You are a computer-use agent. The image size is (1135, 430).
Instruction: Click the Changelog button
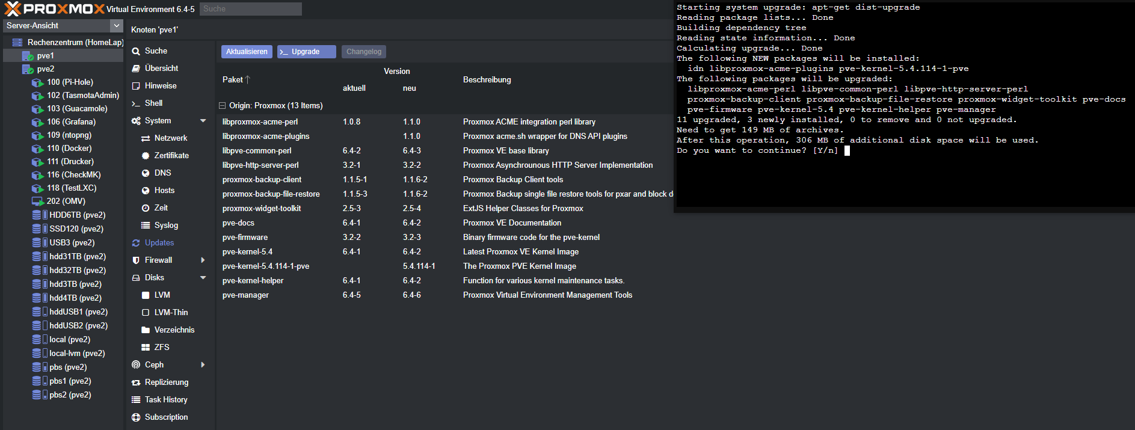coord(364,52)
